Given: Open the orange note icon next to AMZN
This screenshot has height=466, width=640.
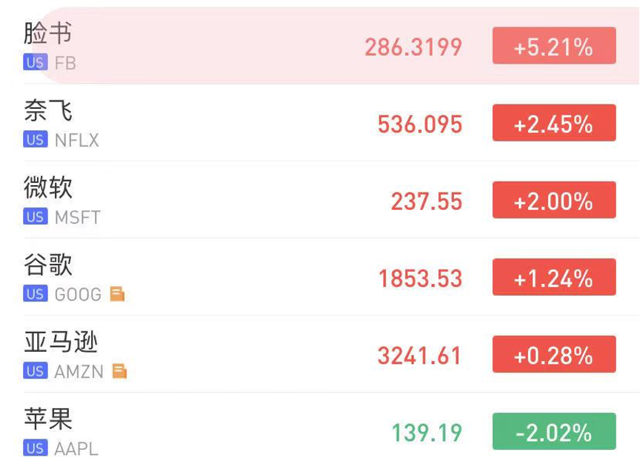Looking at the screenshot, I should tap(119, 371).
